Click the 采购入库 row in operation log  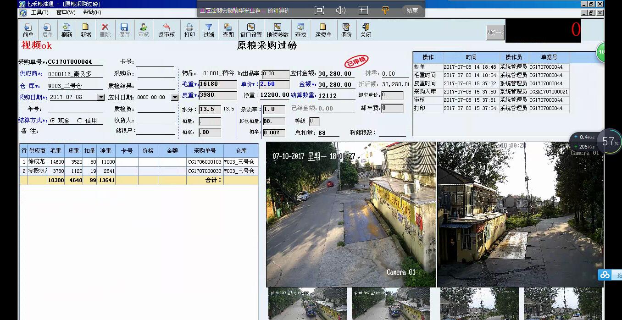(491, 92)
